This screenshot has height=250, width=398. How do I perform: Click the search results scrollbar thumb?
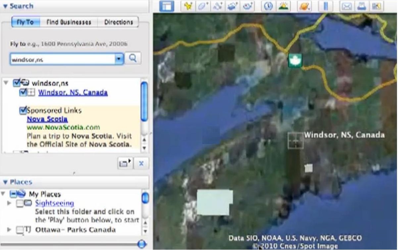tap(144, 102)
